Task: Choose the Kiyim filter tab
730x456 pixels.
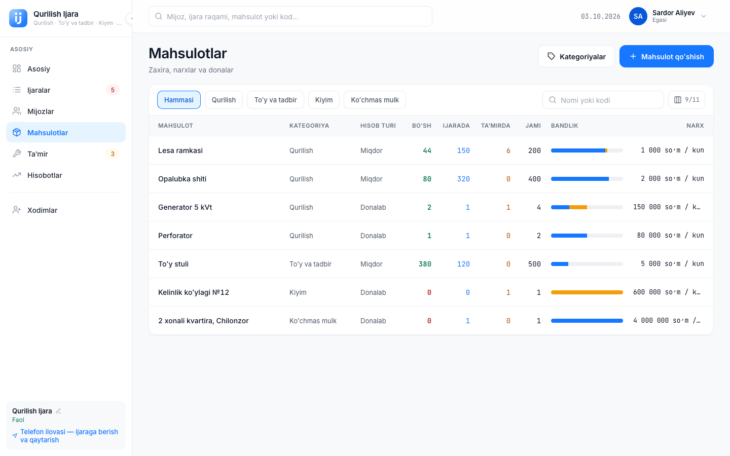Action: point(324,100)
